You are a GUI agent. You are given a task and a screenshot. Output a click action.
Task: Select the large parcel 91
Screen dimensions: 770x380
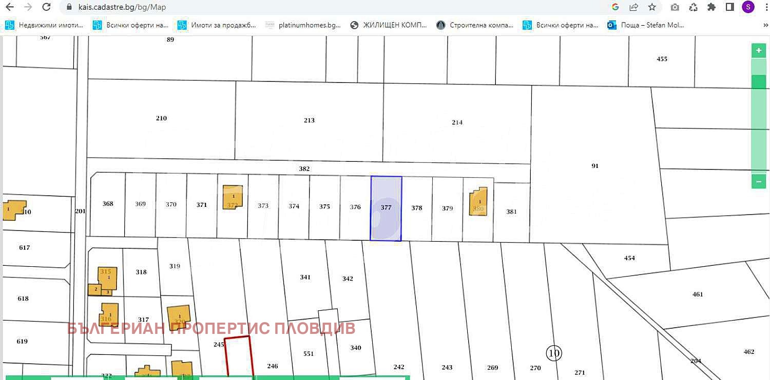click(x=595, y=166)
